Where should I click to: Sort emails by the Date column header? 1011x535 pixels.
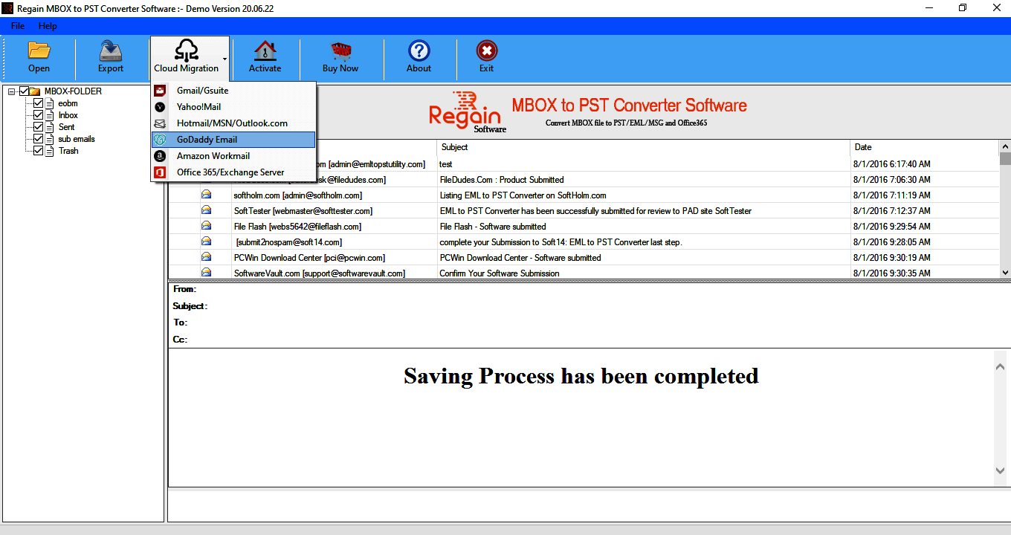(x=924, y=147)
